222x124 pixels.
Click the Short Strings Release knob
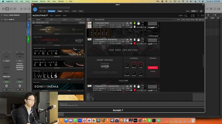coord(134,64)
